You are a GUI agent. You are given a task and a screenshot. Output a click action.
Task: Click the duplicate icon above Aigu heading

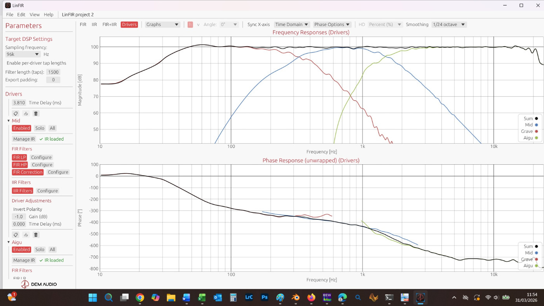click(x=26, y=235)
